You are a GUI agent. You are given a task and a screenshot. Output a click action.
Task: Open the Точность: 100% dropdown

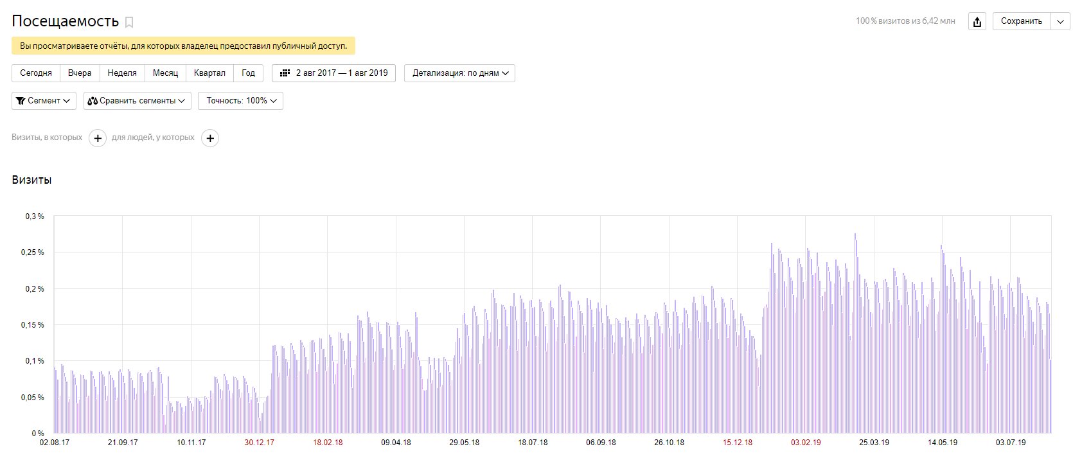point(240,101)
